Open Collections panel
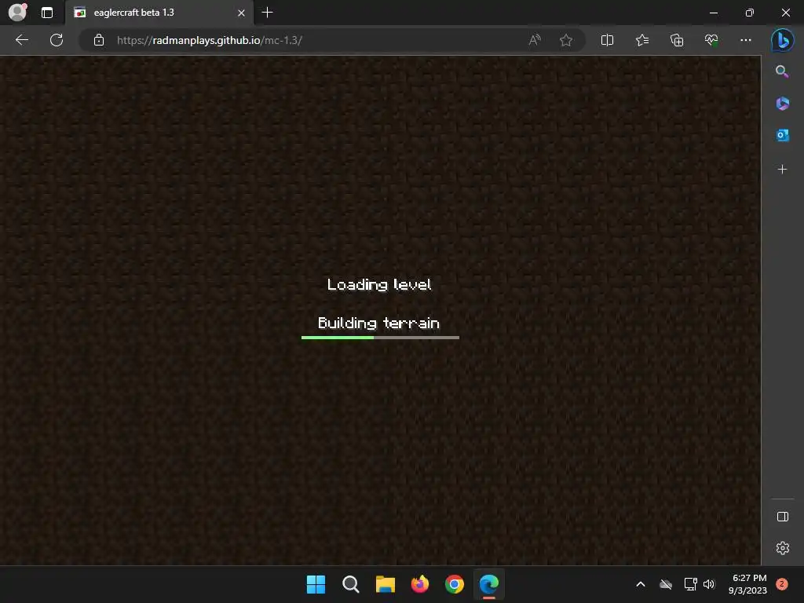 (677, 40)
